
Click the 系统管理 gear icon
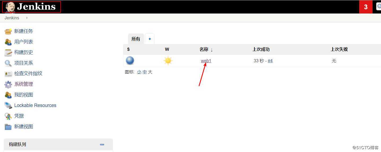(8, 84)
